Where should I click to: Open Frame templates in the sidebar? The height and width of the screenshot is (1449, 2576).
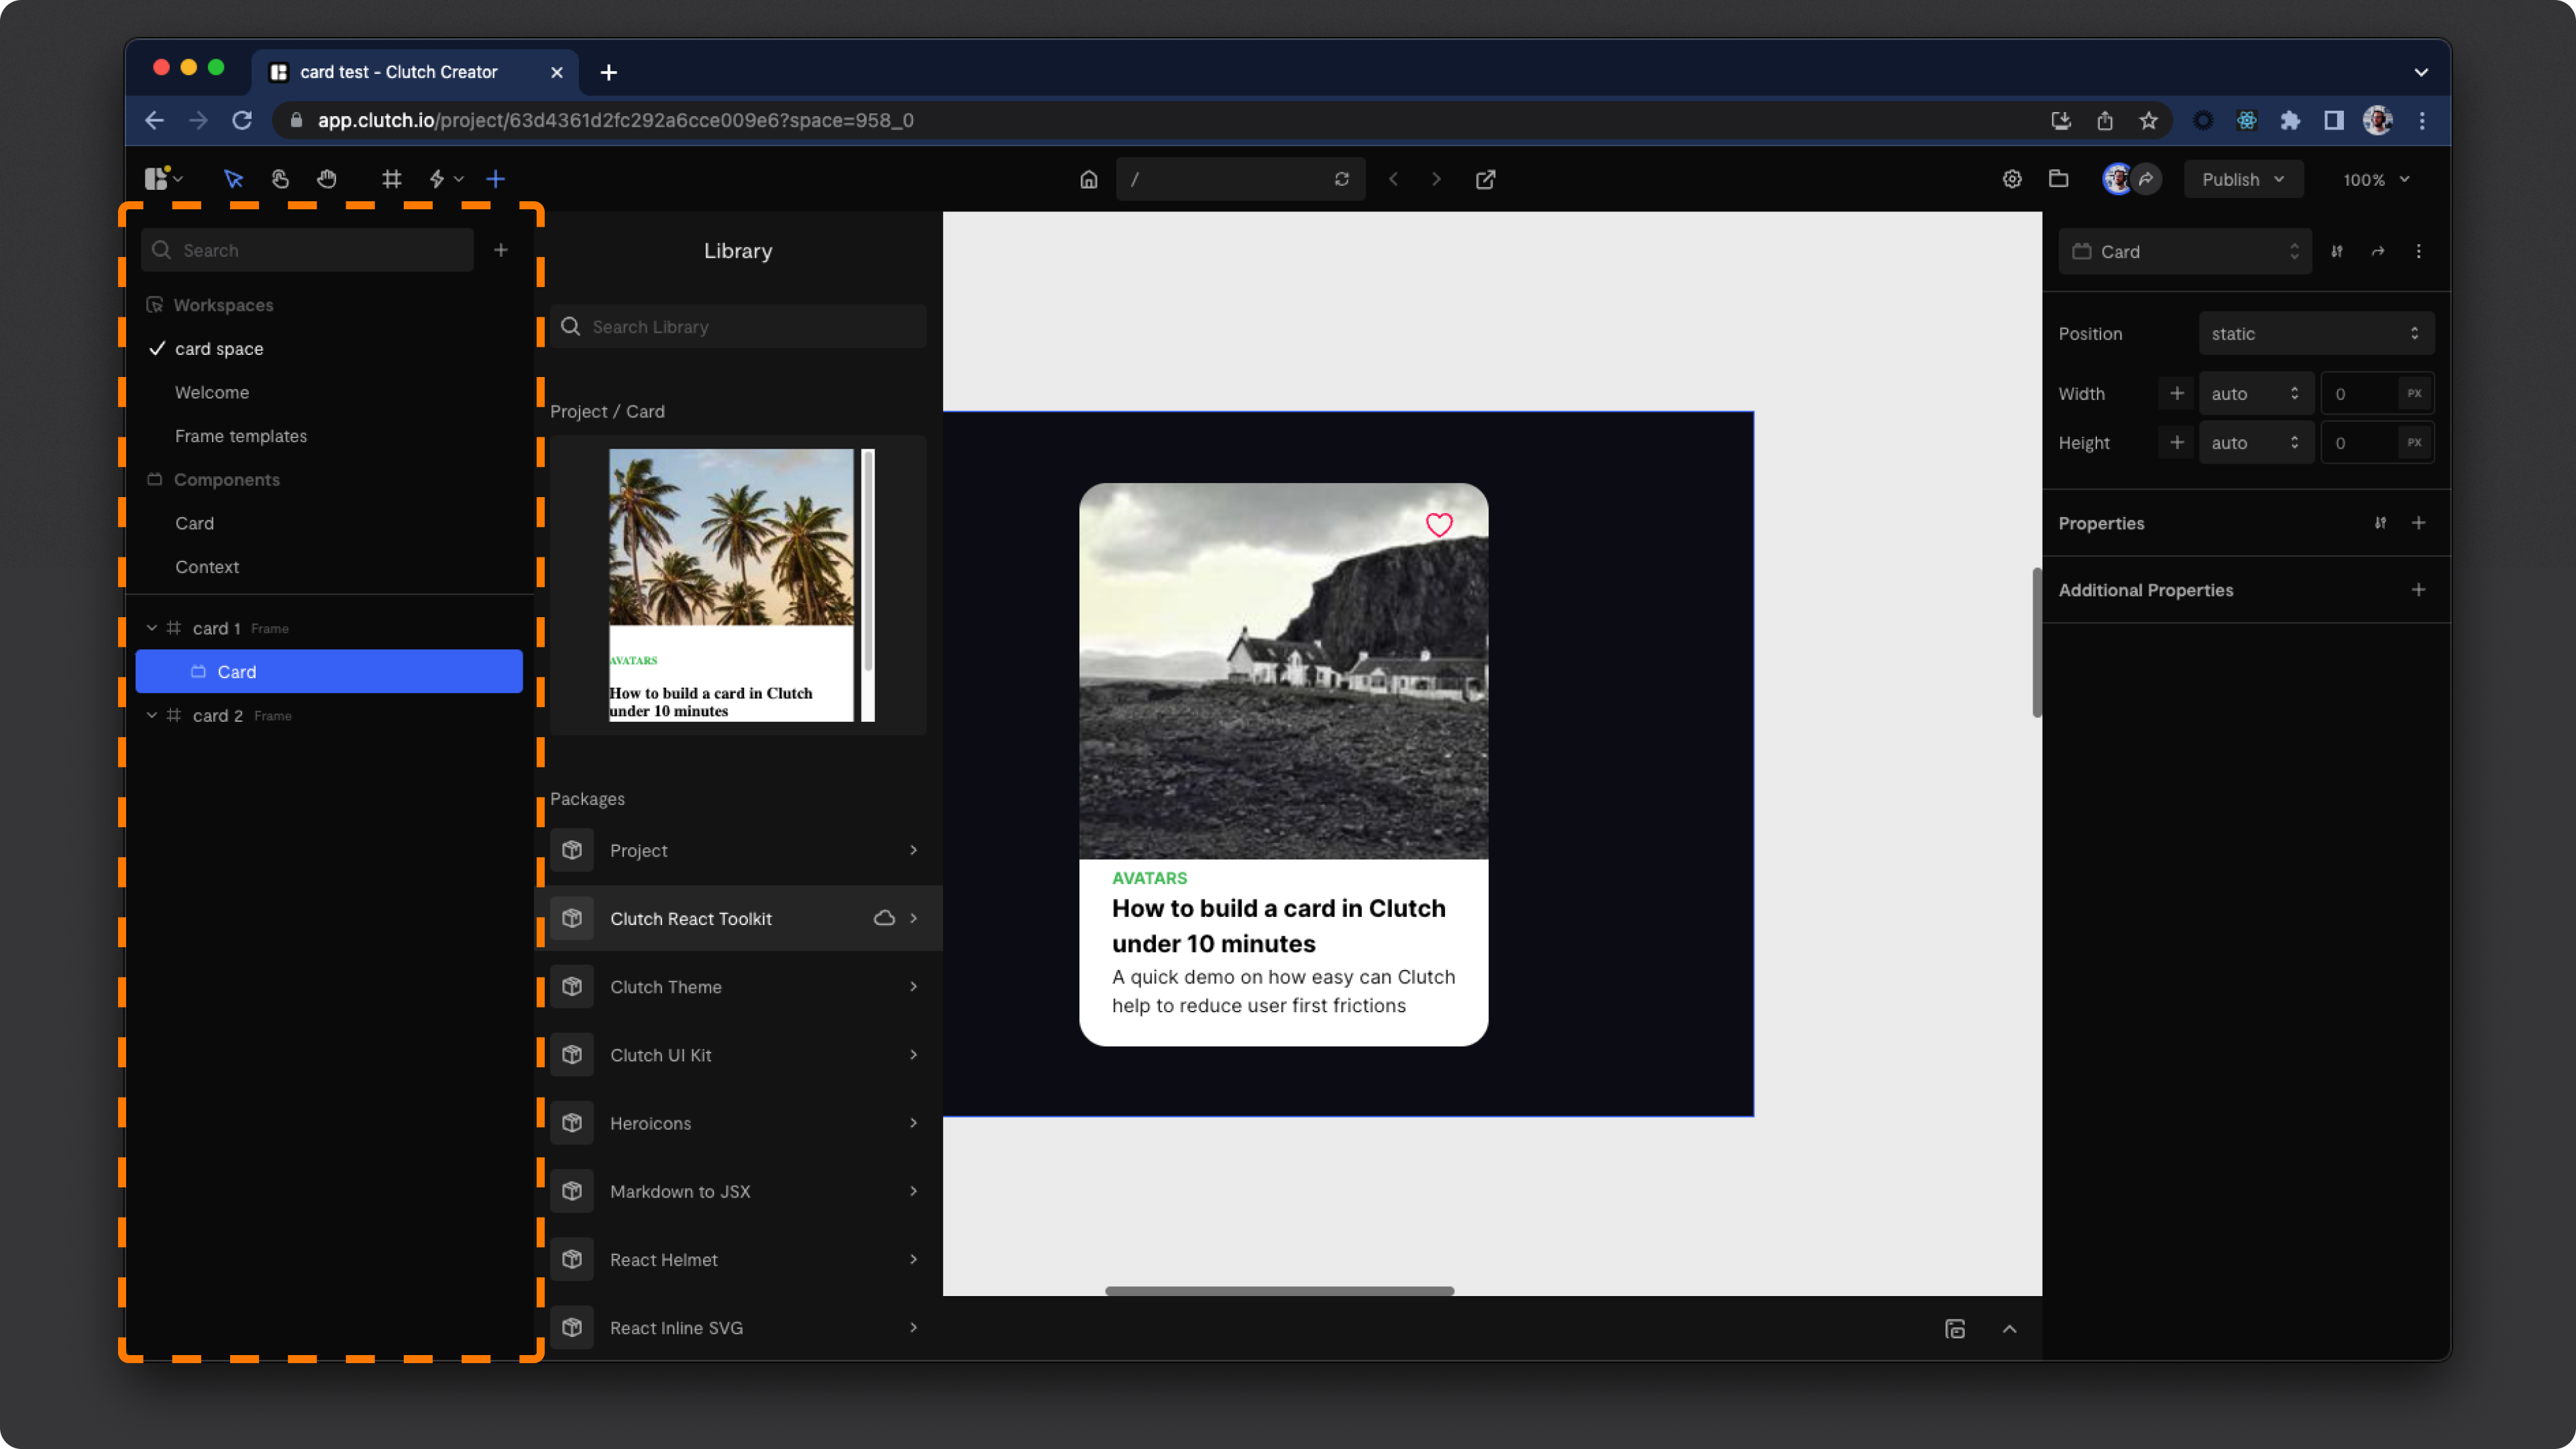click(241, 436)
